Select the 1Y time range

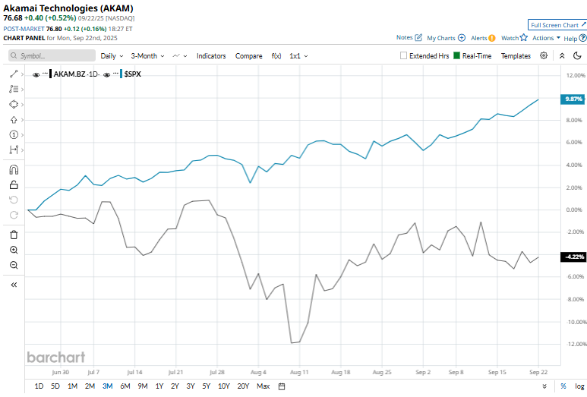coord(159,386)
